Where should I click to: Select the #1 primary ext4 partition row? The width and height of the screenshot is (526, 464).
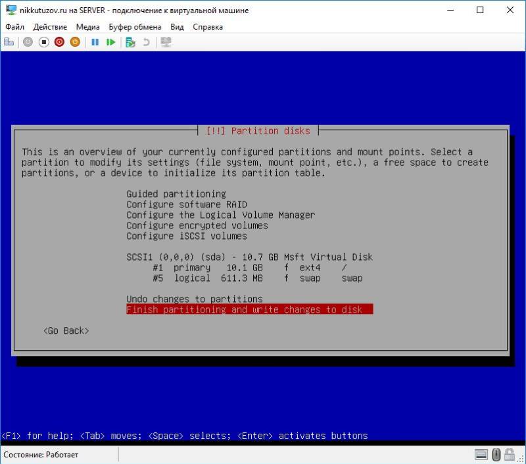tap(250, 268)
